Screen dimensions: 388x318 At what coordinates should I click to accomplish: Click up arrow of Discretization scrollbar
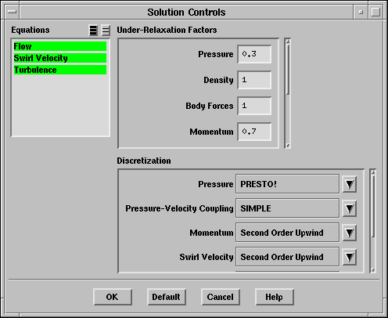coord(373,172)
